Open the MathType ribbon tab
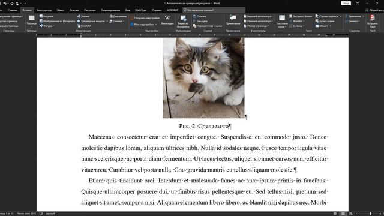Screen dimensions: 384x216 coord(140,10)
